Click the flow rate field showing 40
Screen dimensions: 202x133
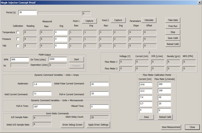coord(165,97)
